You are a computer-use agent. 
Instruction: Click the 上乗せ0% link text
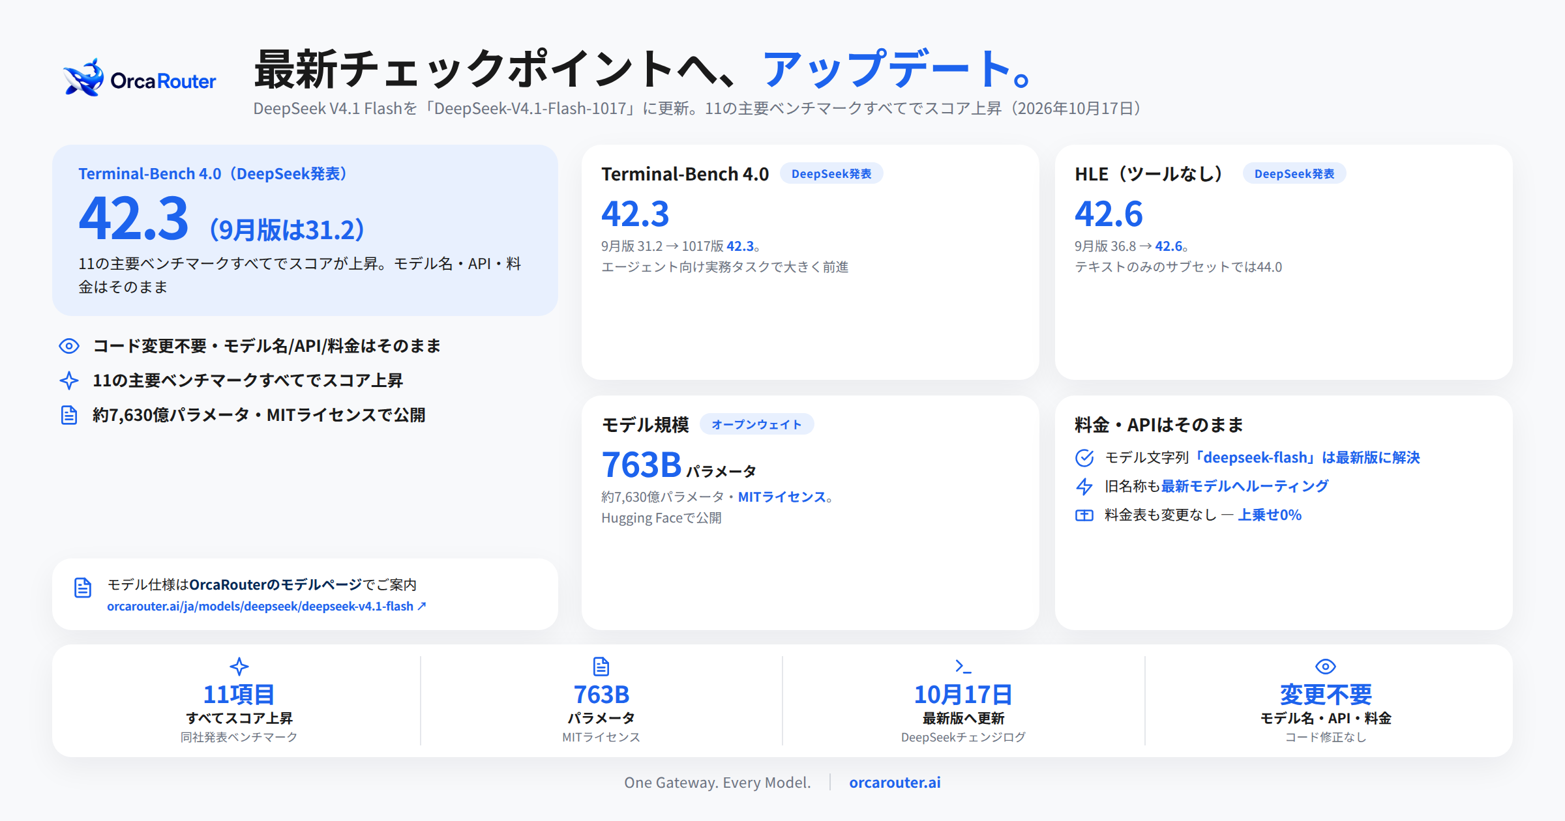click(1270, 515)
